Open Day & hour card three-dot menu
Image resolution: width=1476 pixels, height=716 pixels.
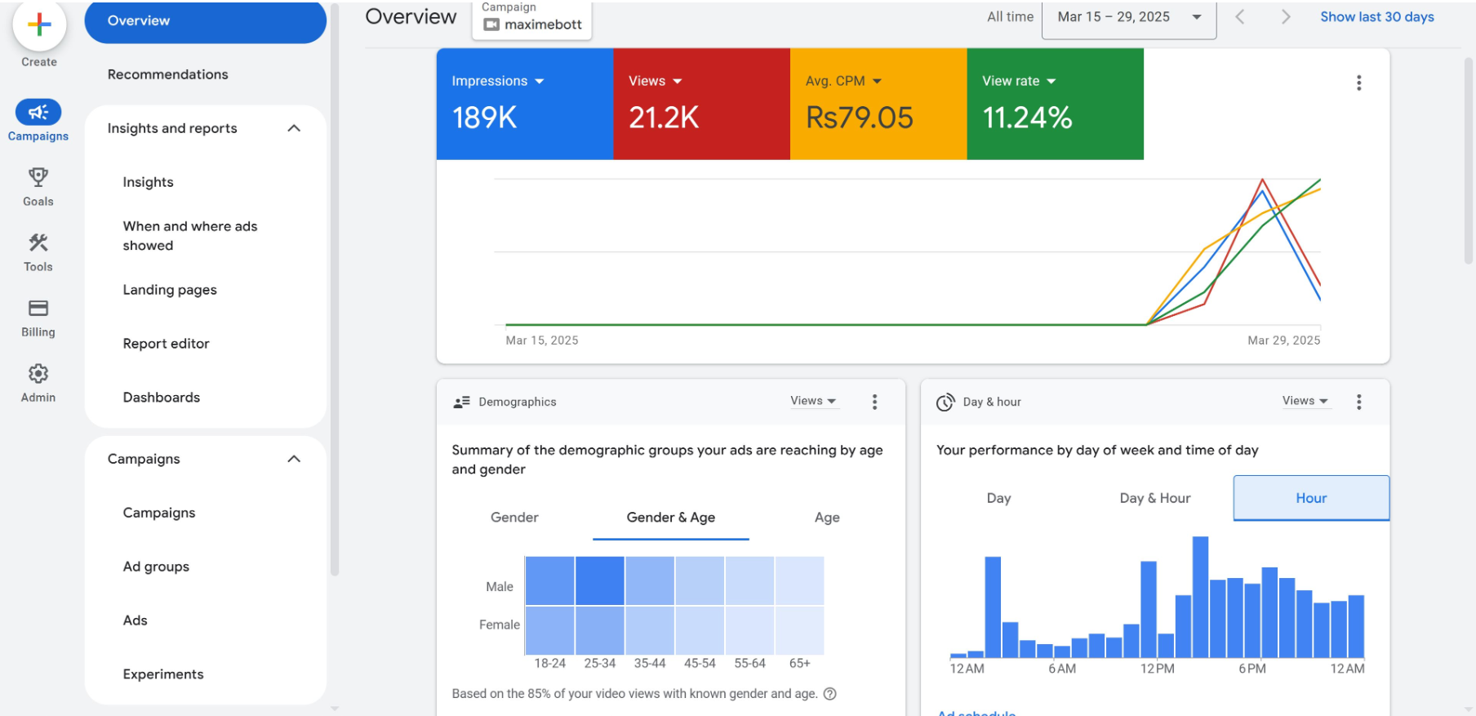tap(1358, 402)
